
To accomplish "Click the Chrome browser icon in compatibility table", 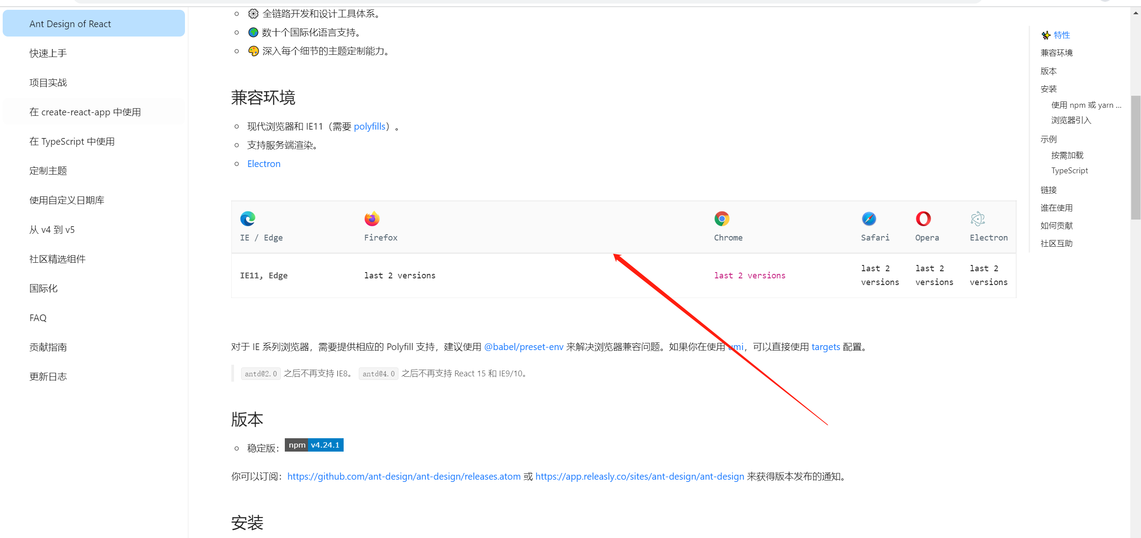I will (721, 219).
